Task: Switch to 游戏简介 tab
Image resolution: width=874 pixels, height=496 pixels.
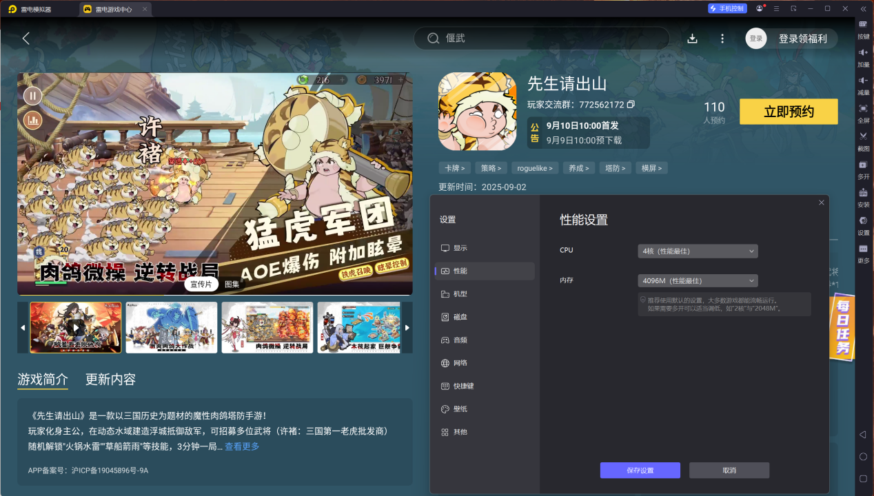Action: pos(43,380)
